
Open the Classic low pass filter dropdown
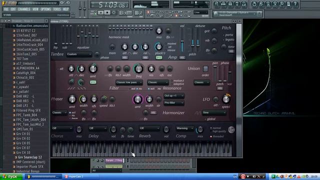129,82
